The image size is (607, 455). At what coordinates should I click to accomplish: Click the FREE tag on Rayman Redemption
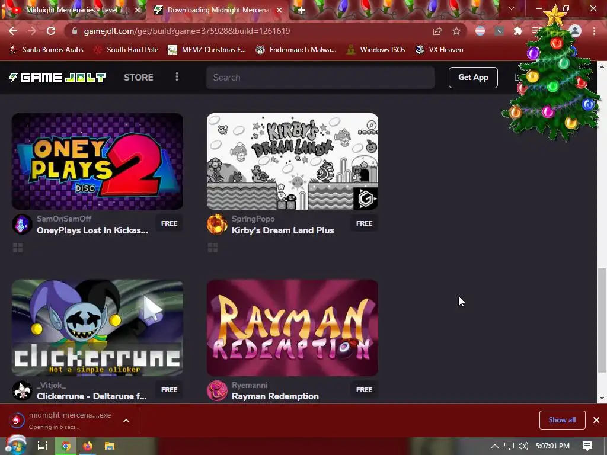[x=365, y=390]
